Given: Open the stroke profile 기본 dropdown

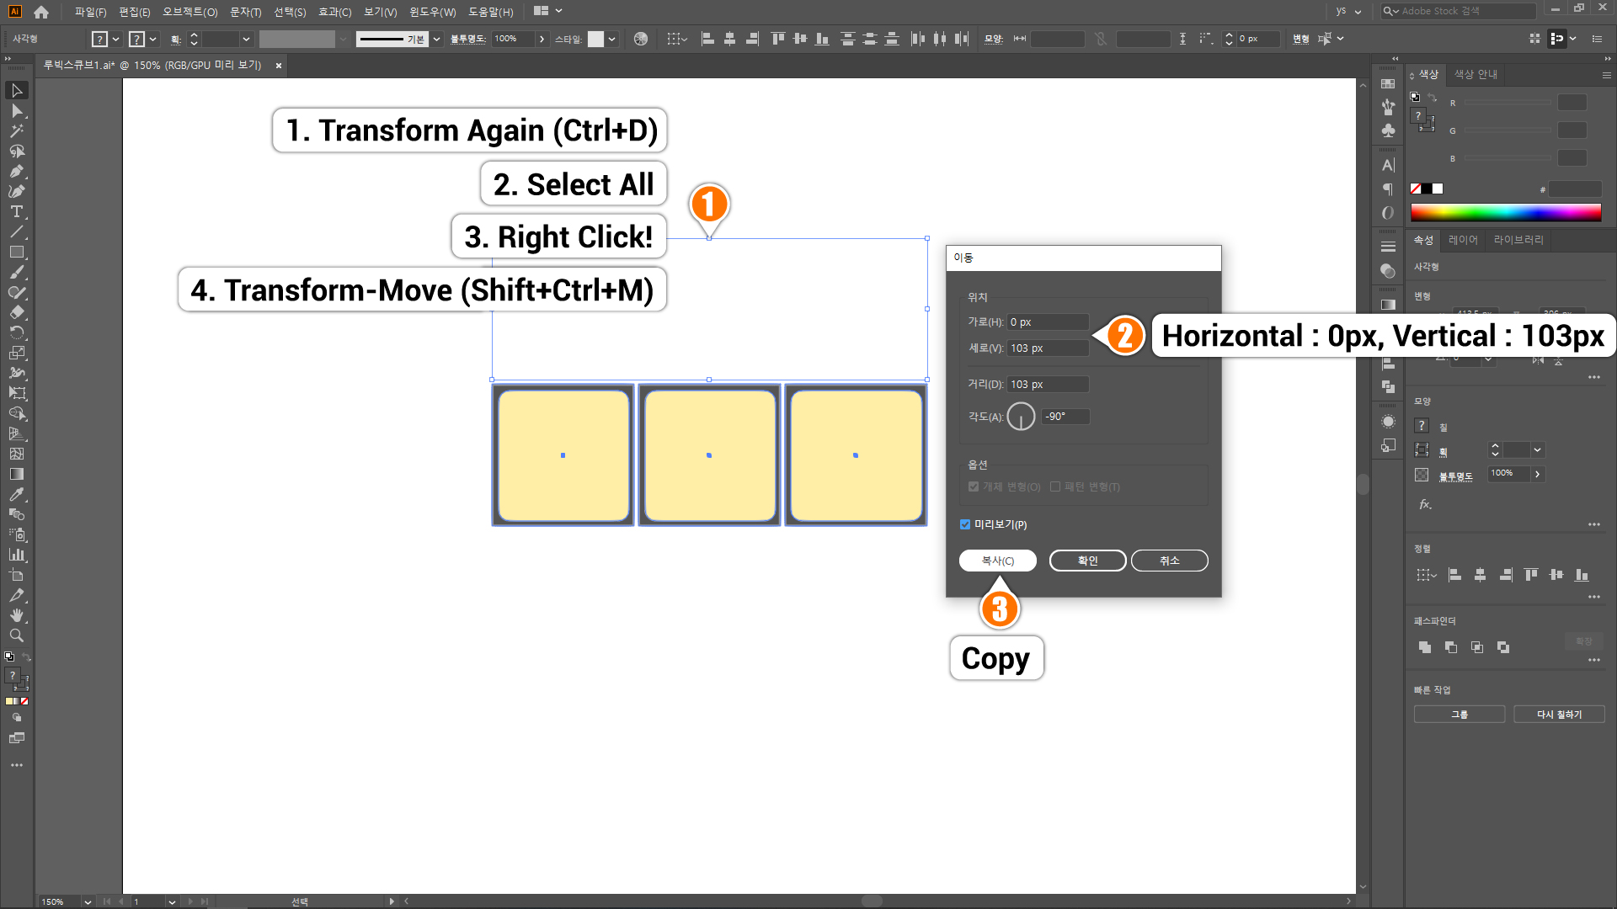Looking at the screenshot, I should click(x=436, y=39).
